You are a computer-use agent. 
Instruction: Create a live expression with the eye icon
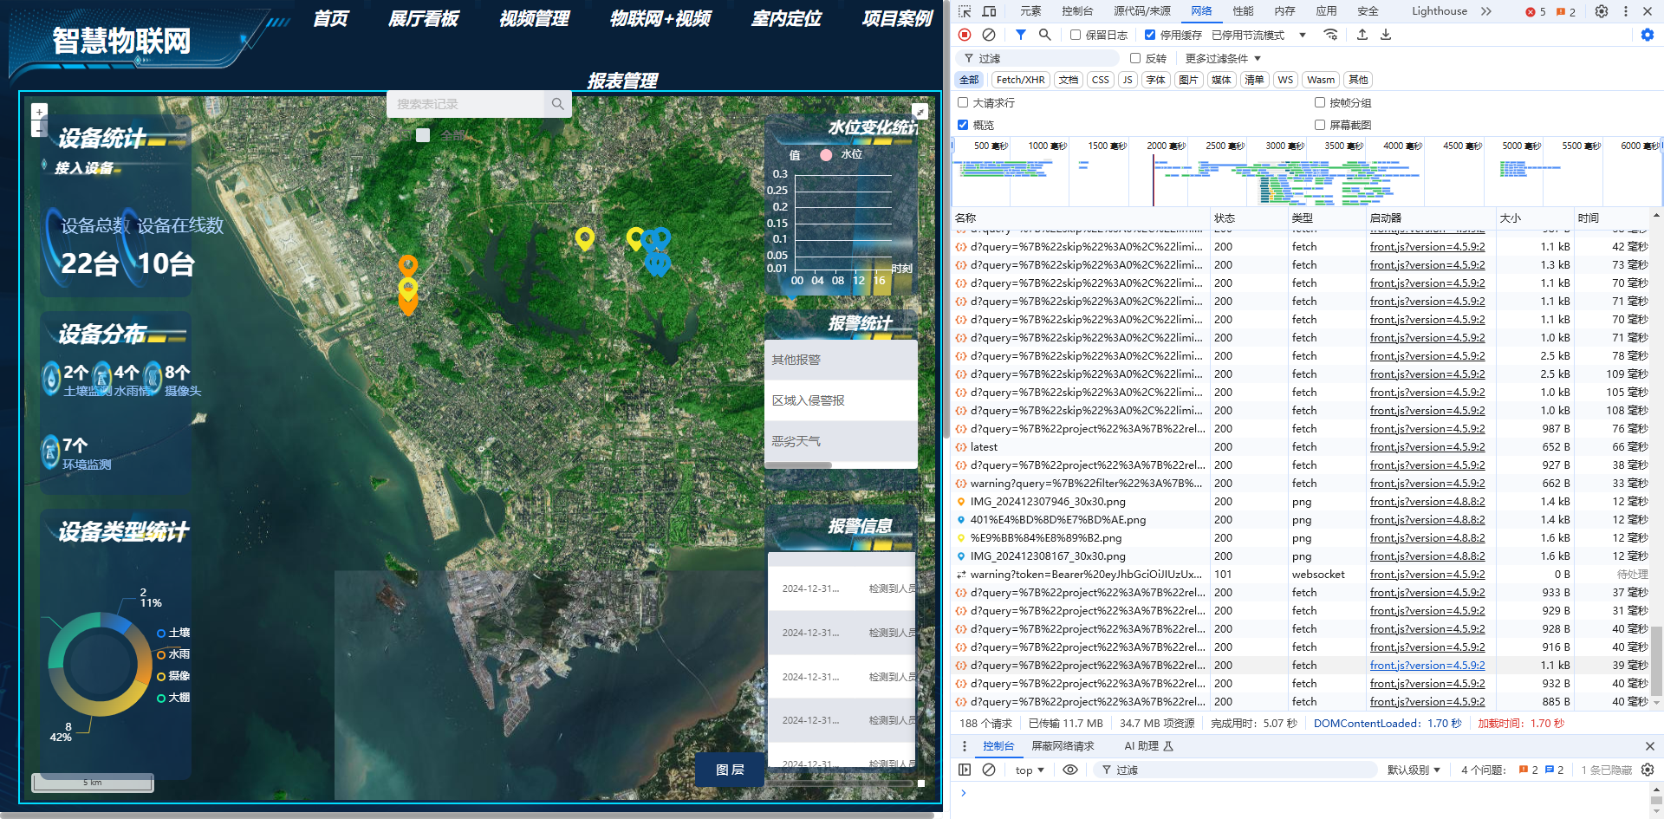(x=1070, y=770)
